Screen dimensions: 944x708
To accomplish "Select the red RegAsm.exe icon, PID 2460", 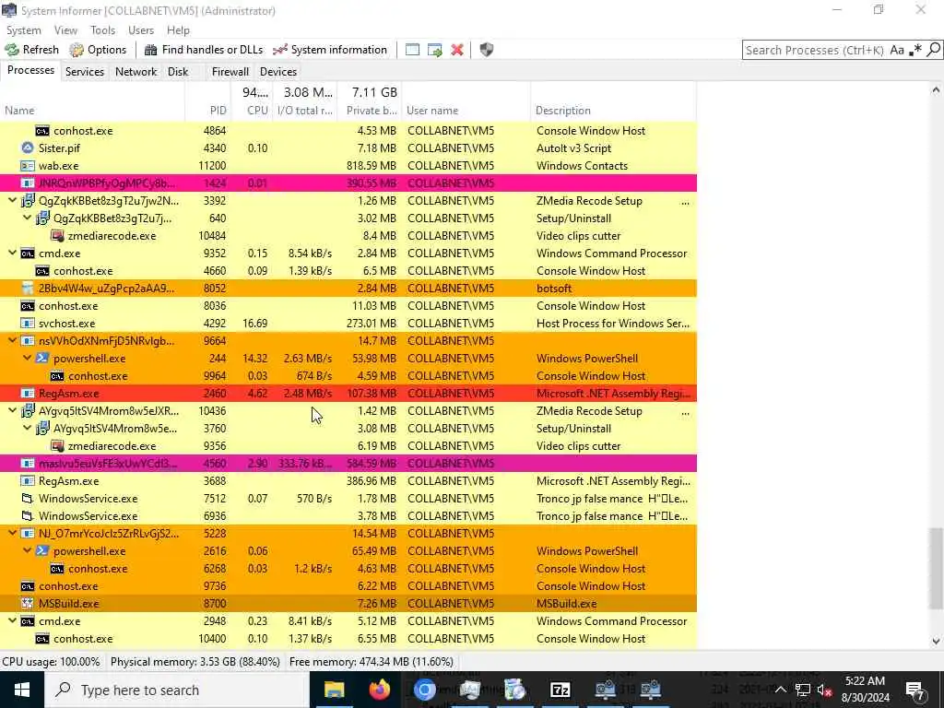I will [28, 393].
